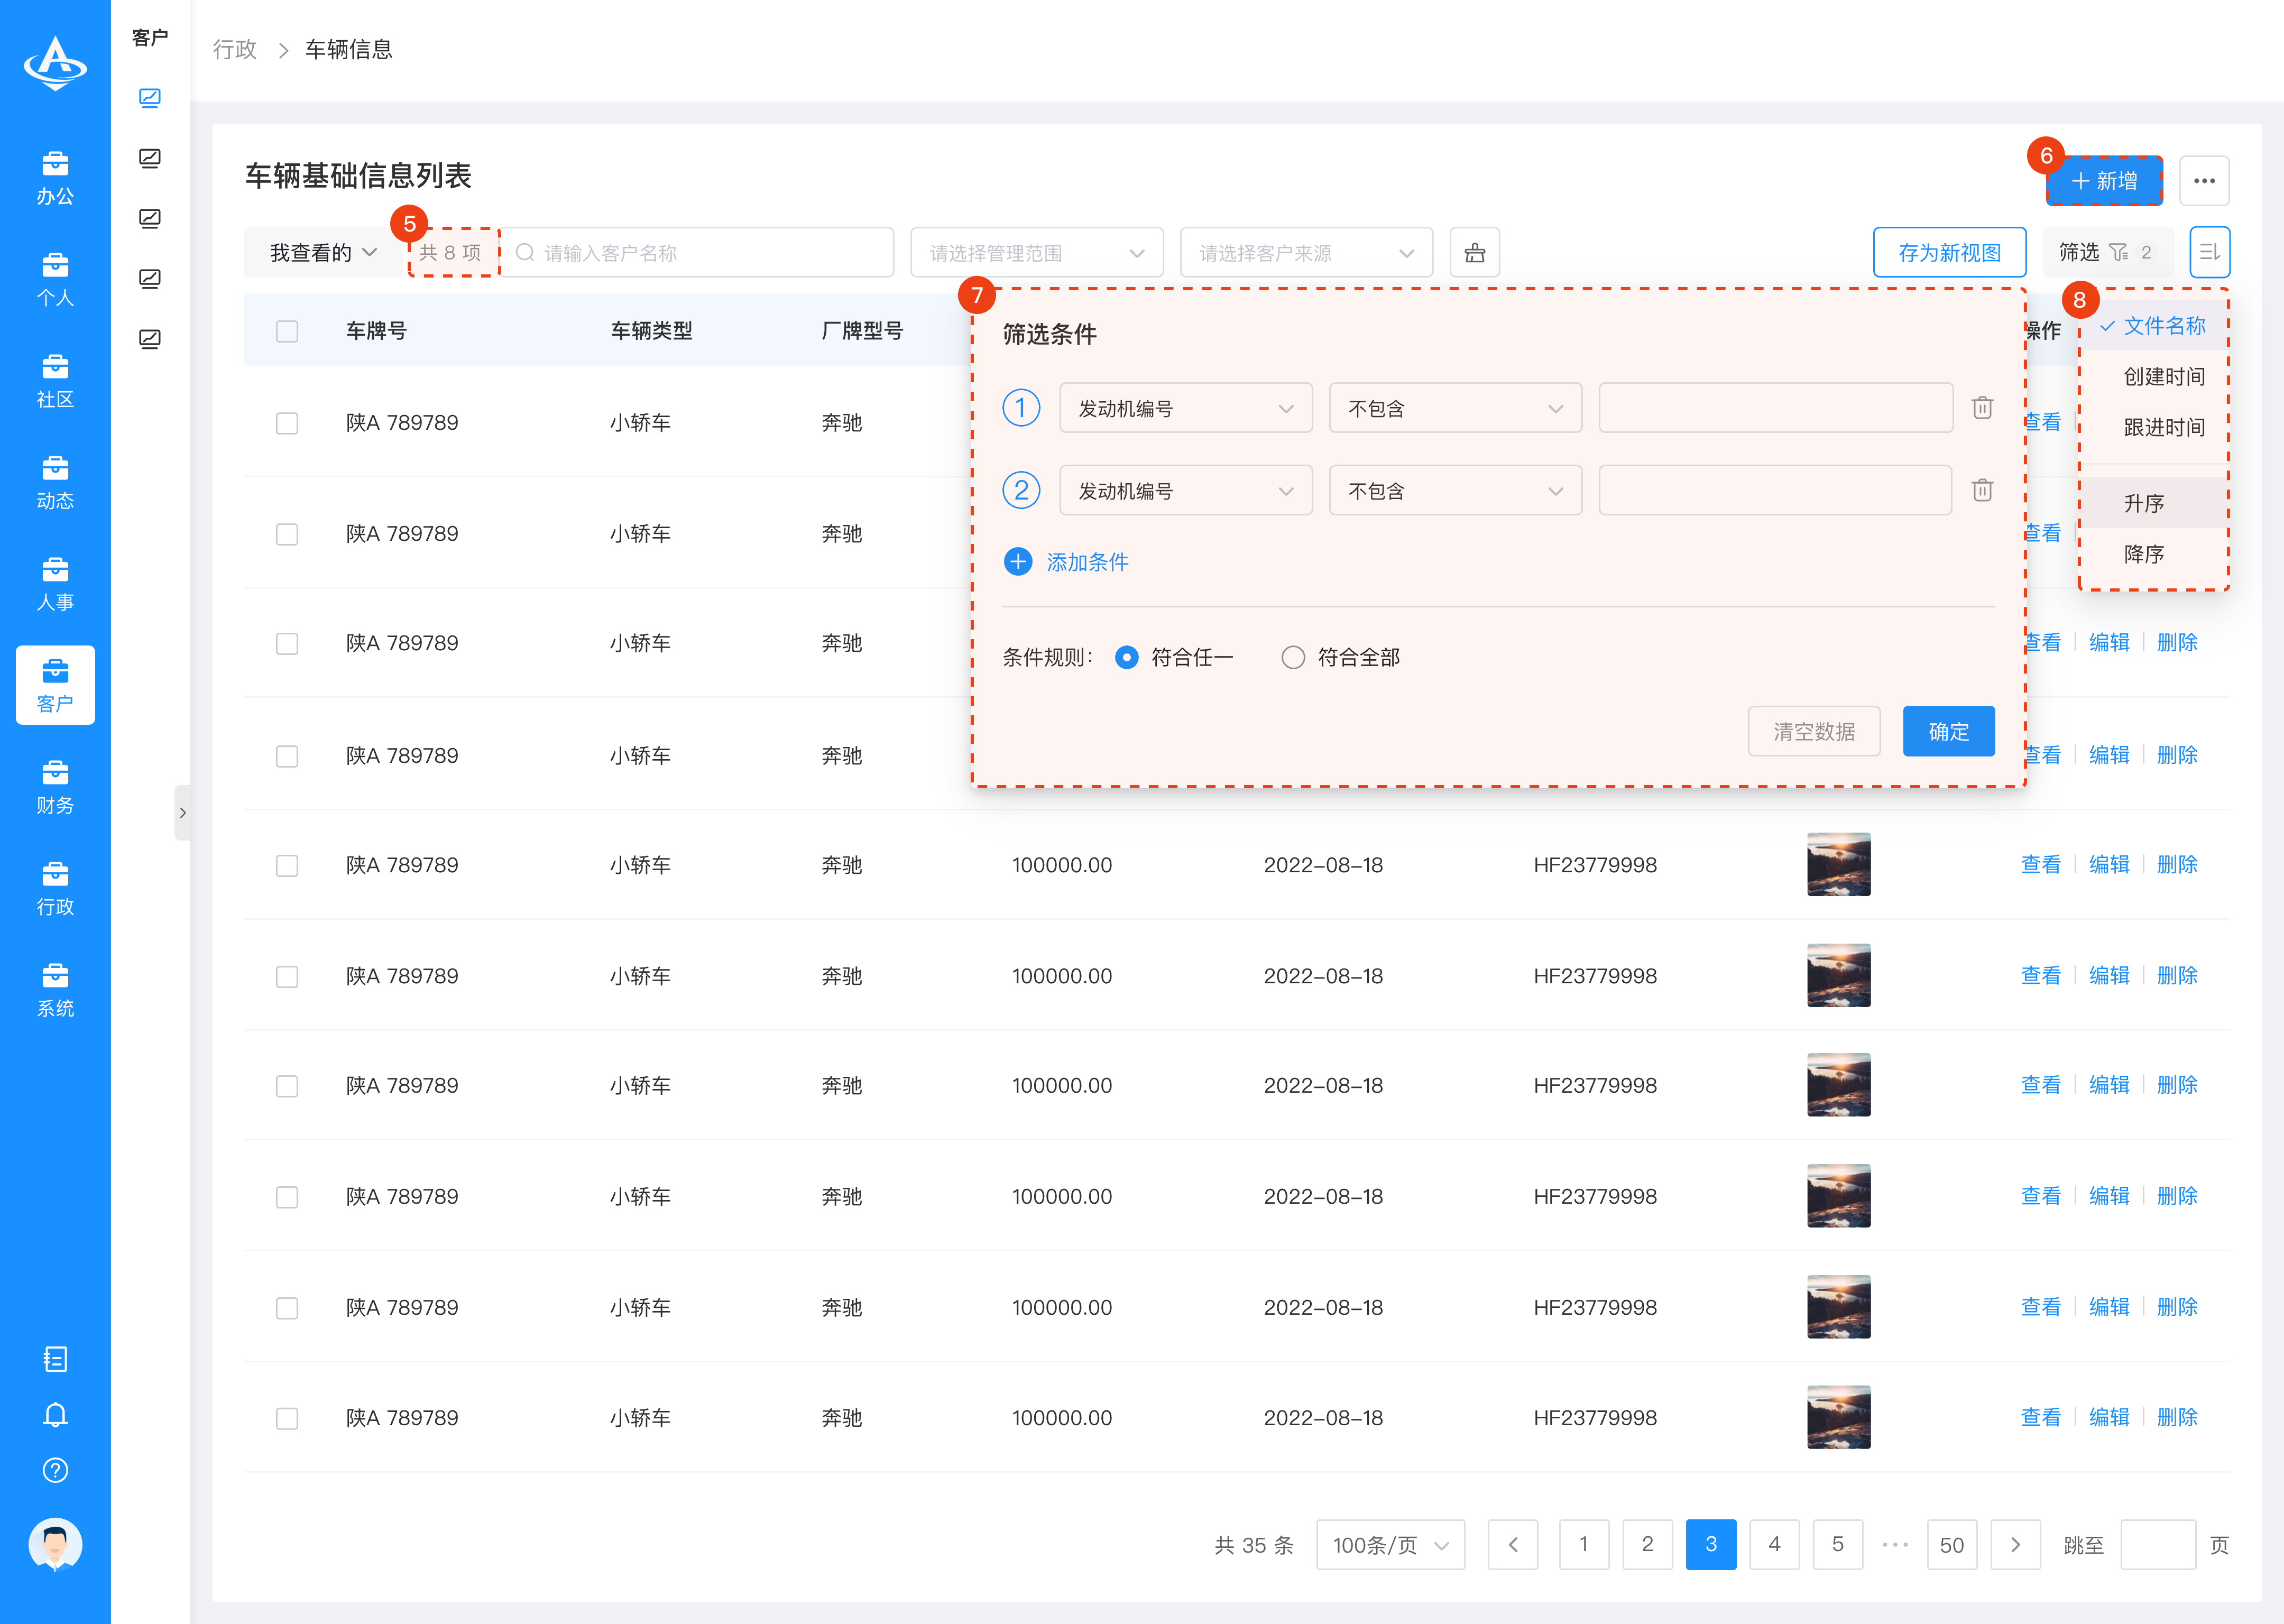Screen dimensions: 2284x1624
Task: Click the highlighted first submenu chart icon
Action: point(150,98)
